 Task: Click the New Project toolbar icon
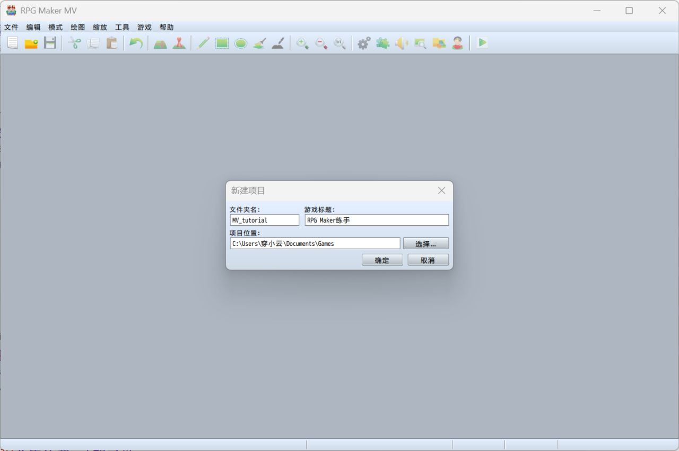(x=13, y=43)
